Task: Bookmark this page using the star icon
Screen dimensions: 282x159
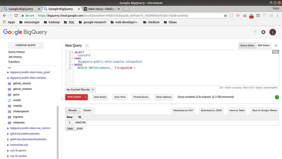Action: click(225, 16)
